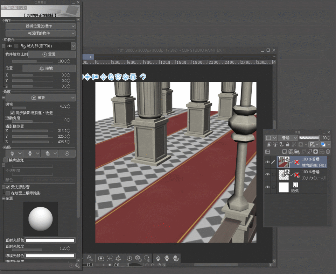336x274 pixels.
Task: Click the 重置 scale reset button
Action: 51,55
